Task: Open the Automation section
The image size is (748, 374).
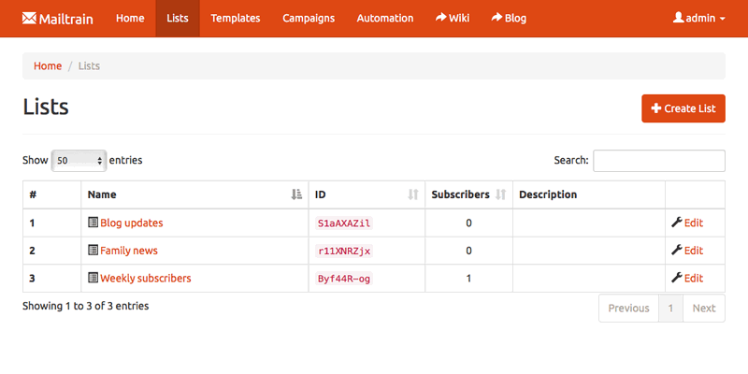Action: (x=385, y=18)
